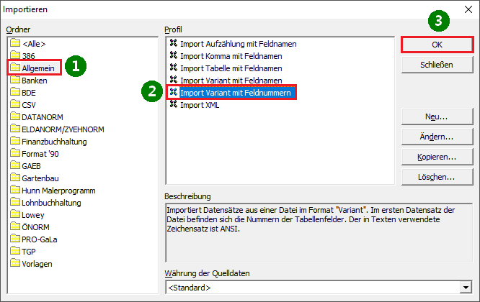Select Import Variant mit Feldnummern profile
This screenshot has height=302, width=480.
[236, 93]
